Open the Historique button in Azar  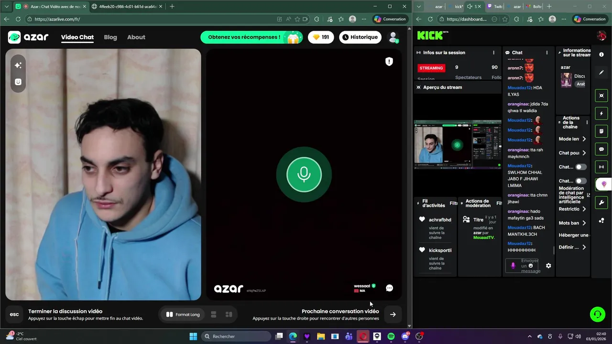361,37
